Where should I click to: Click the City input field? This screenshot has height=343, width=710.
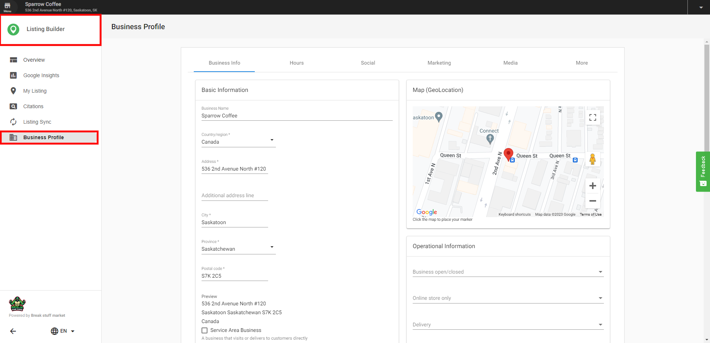[235, 222]
